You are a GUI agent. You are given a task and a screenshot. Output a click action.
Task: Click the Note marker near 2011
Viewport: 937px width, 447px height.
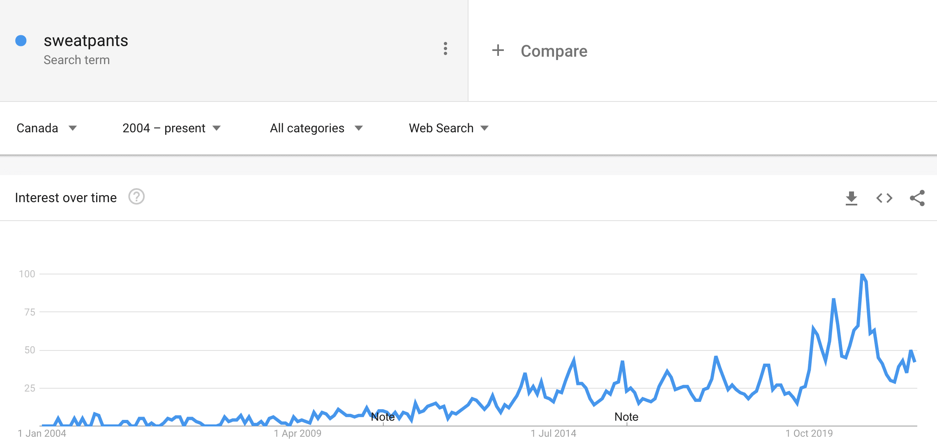tap(383, 417)
